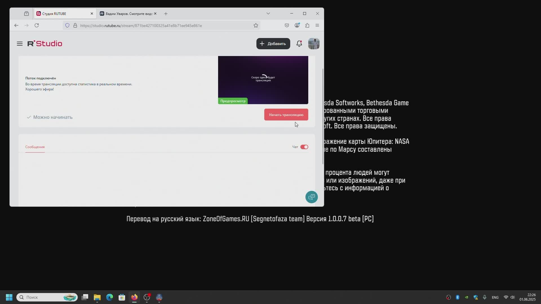Open Wi-Fi network settings tray icon
Viewport: 541px width, 304px height.
(x=506, y=297)
